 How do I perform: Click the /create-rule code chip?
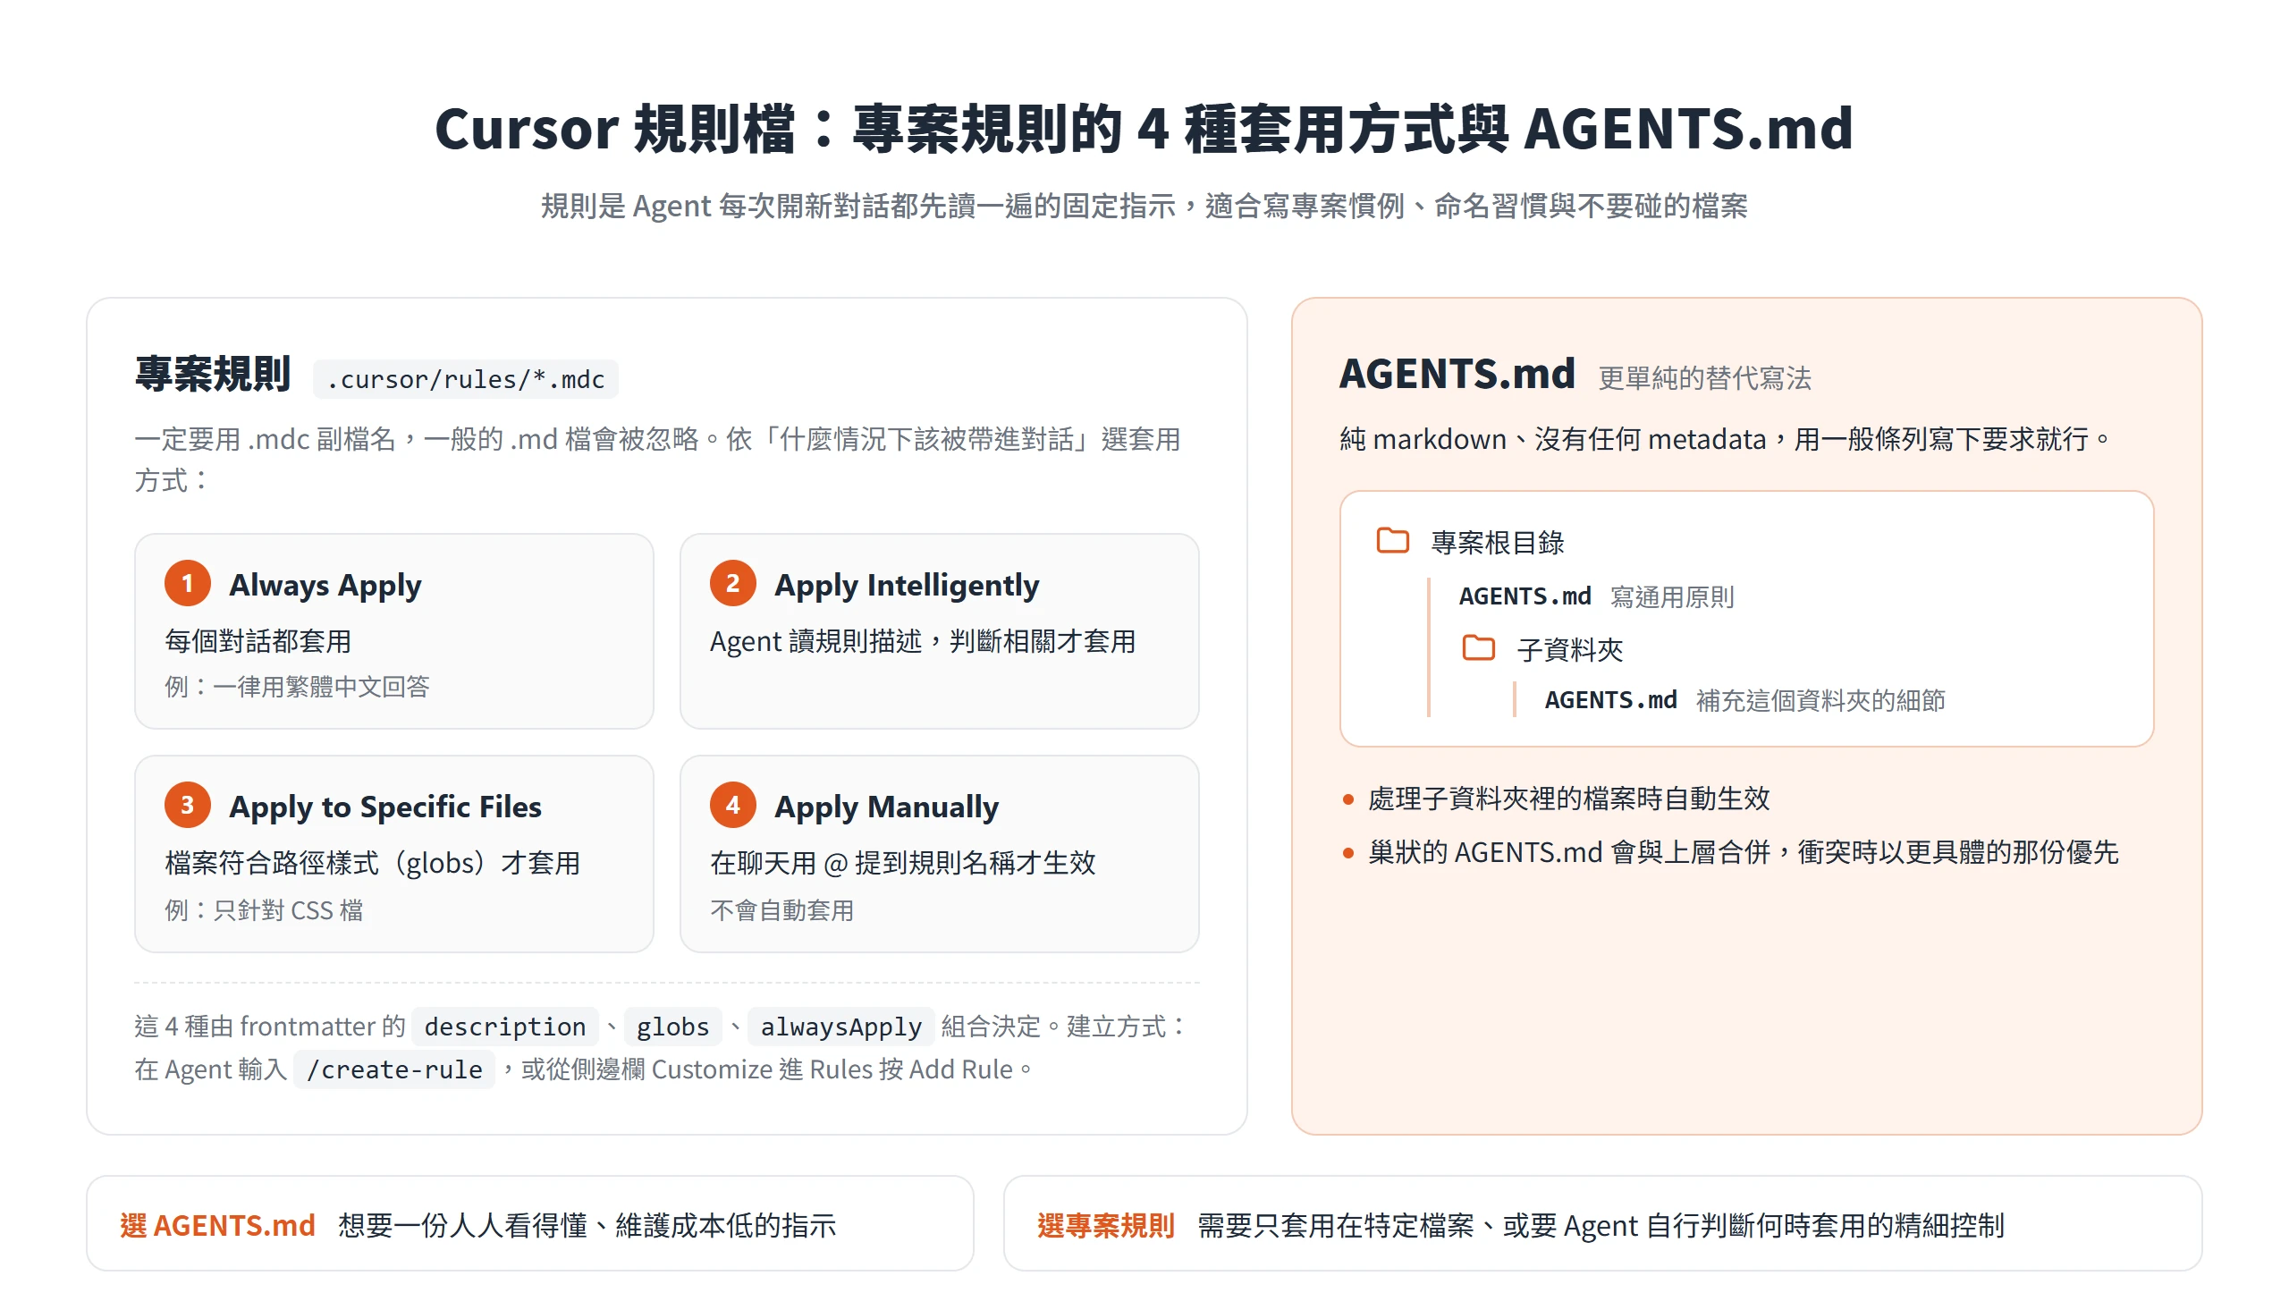(394, 1069)
